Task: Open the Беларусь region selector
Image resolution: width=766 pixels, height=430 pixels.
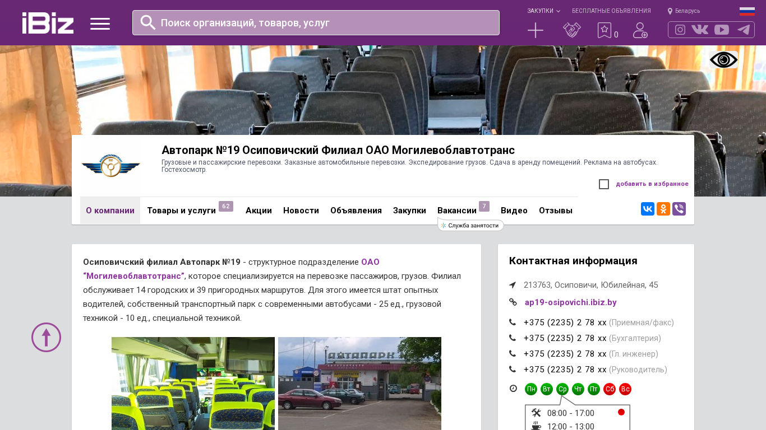Action: tap(684, 11)
